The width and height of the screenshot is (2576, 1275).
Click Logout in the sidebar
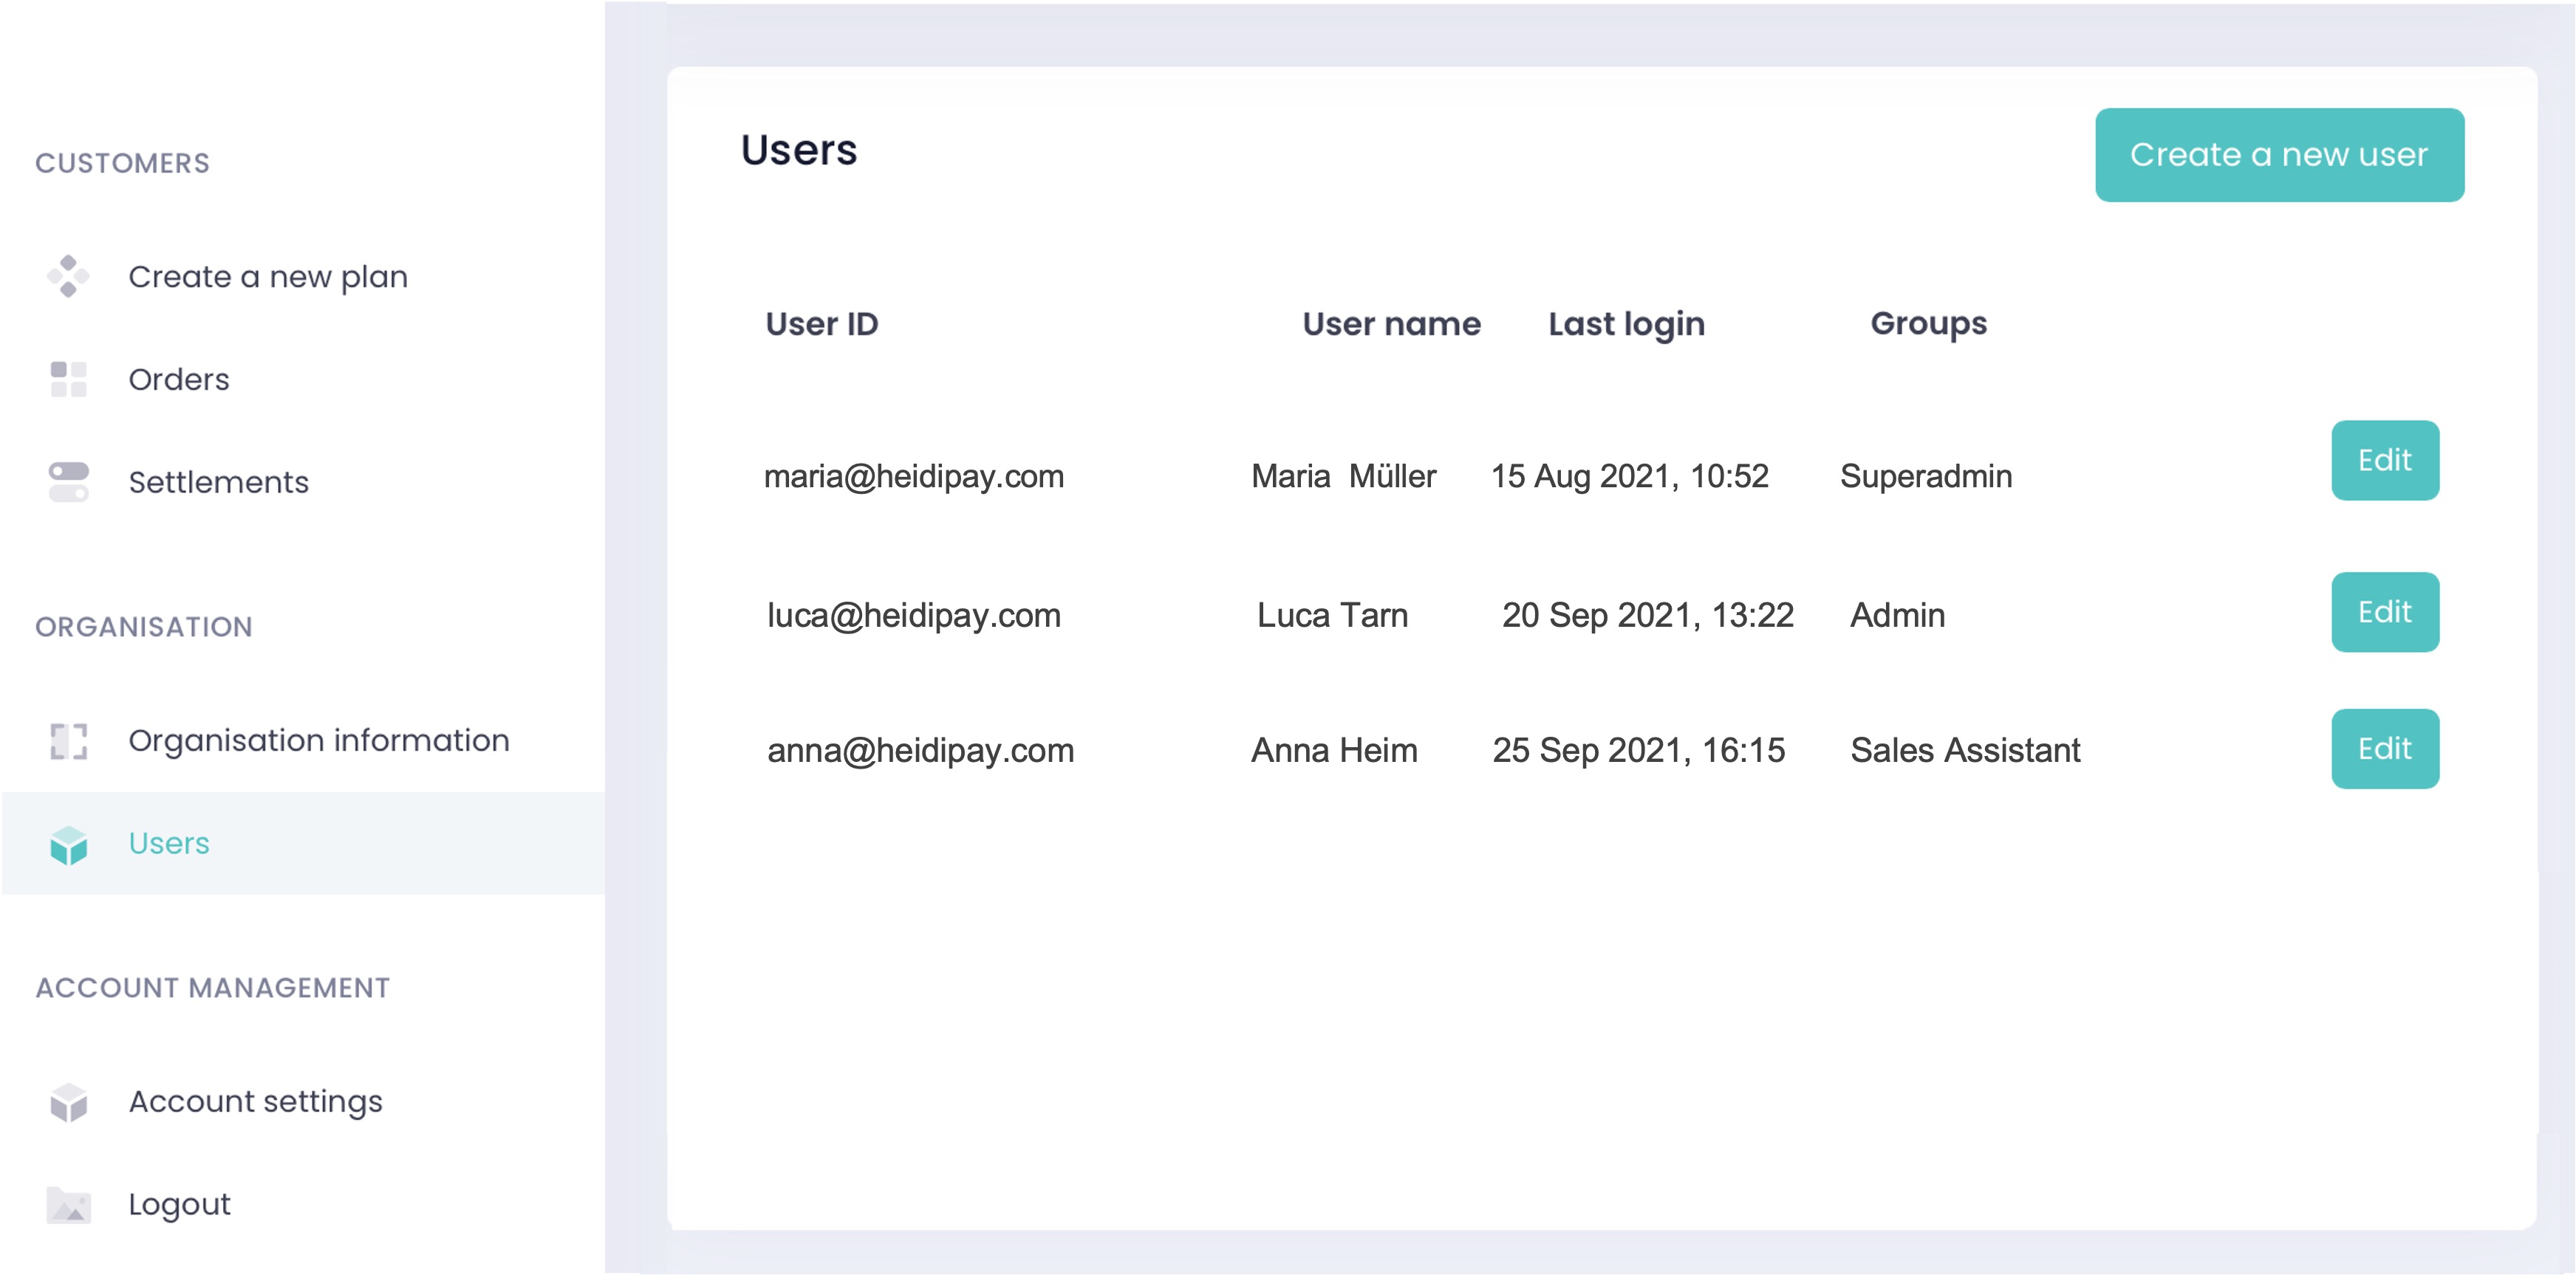[179, 1204]
